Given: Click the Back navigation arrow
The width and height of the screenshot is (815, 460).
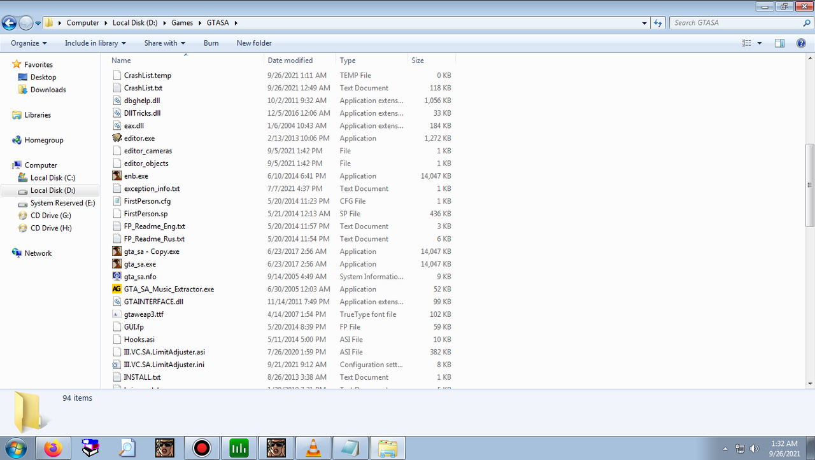Looking at the screenshot, I should (10, 23).
